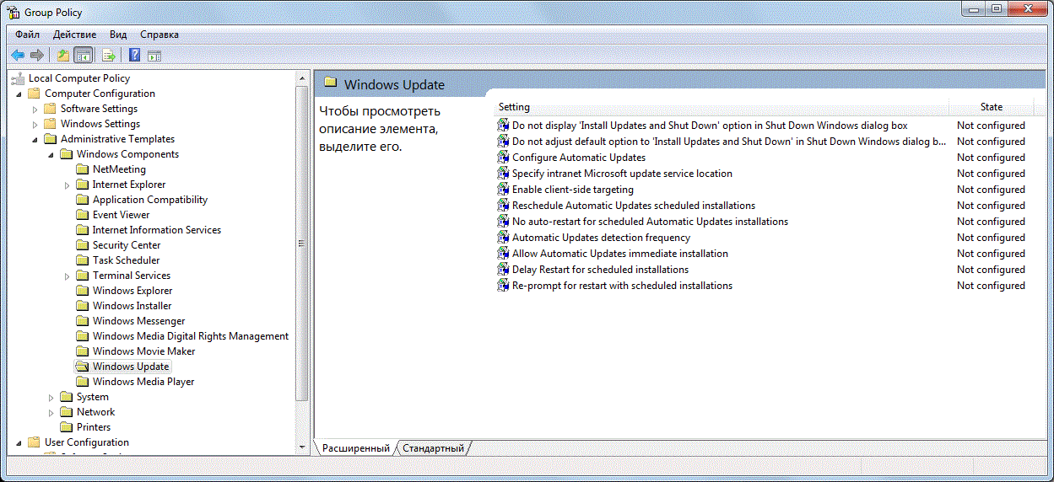The height and width of the screenshot is (482, 1054).
Task: Click the Local Computer Policy root icon
Action: [18, 78]
